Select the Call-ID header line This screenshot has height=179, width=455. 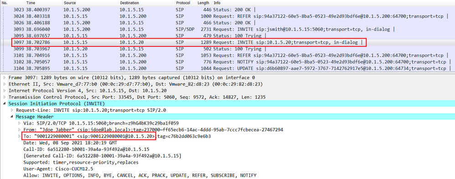(x=86, y=149)
